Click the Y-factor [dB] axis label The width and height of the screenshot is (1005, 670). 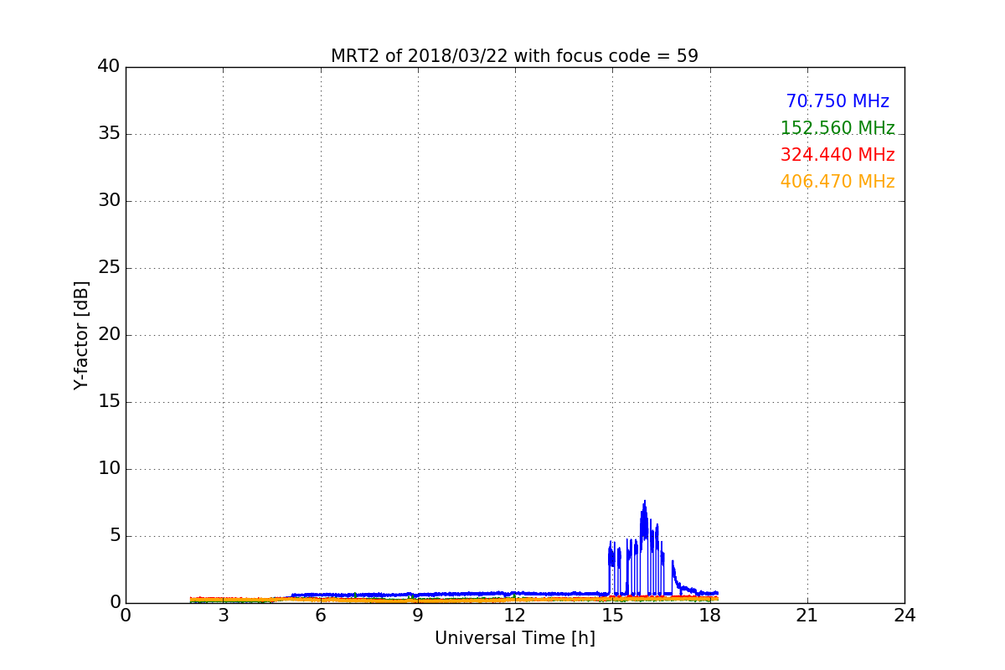click(x=81, y=335)
